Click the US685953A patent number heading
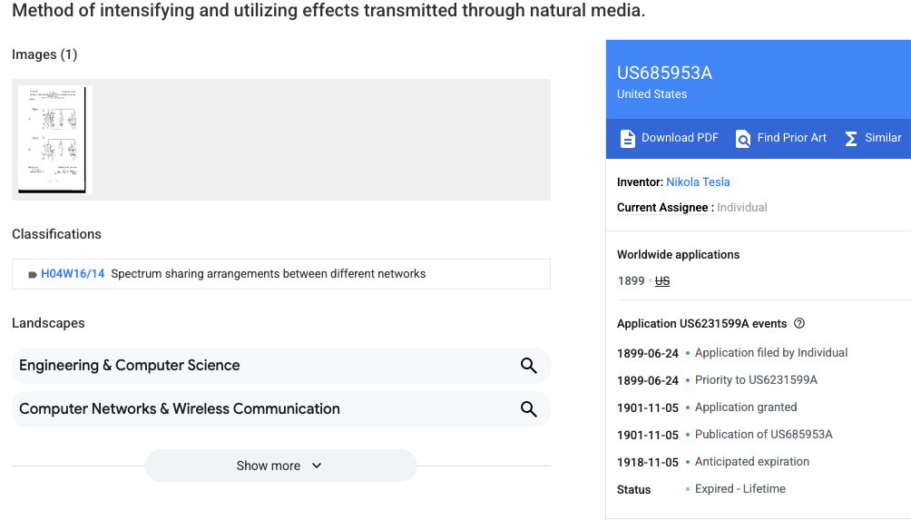Image resolution: width=911 pixels, height=520 pixels. 664,74
